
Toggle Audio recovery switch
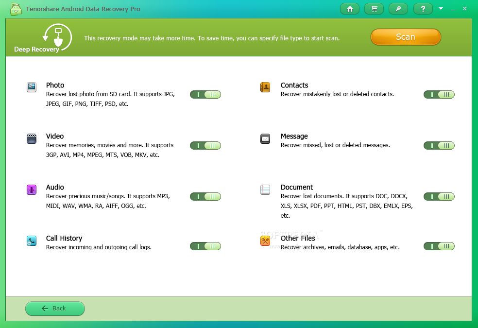[205, 197]
